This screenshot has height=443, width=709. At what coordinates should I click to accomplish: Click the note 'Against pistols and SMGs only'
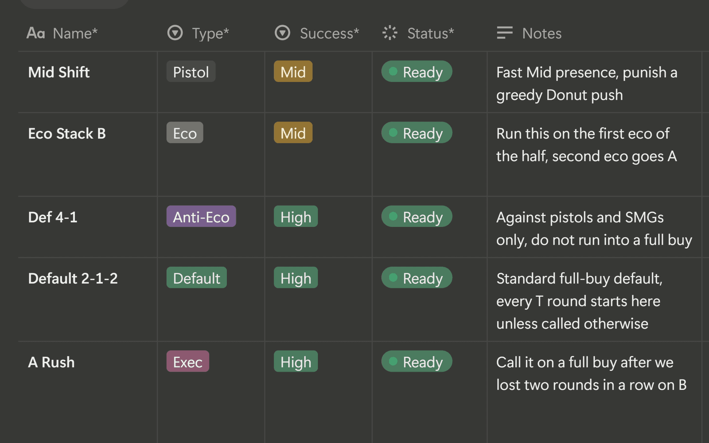(x=594, y=228)
